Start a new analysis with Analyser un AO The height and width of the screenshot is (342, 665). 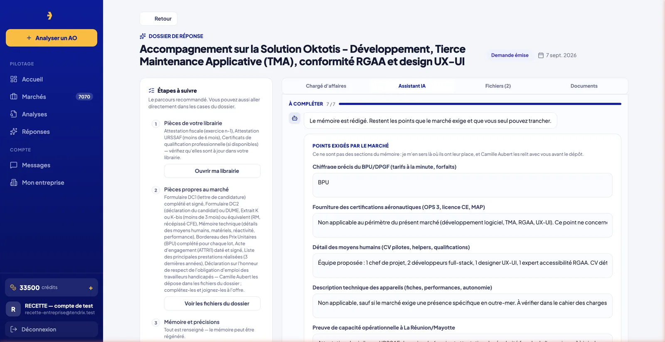coord(52,38)
